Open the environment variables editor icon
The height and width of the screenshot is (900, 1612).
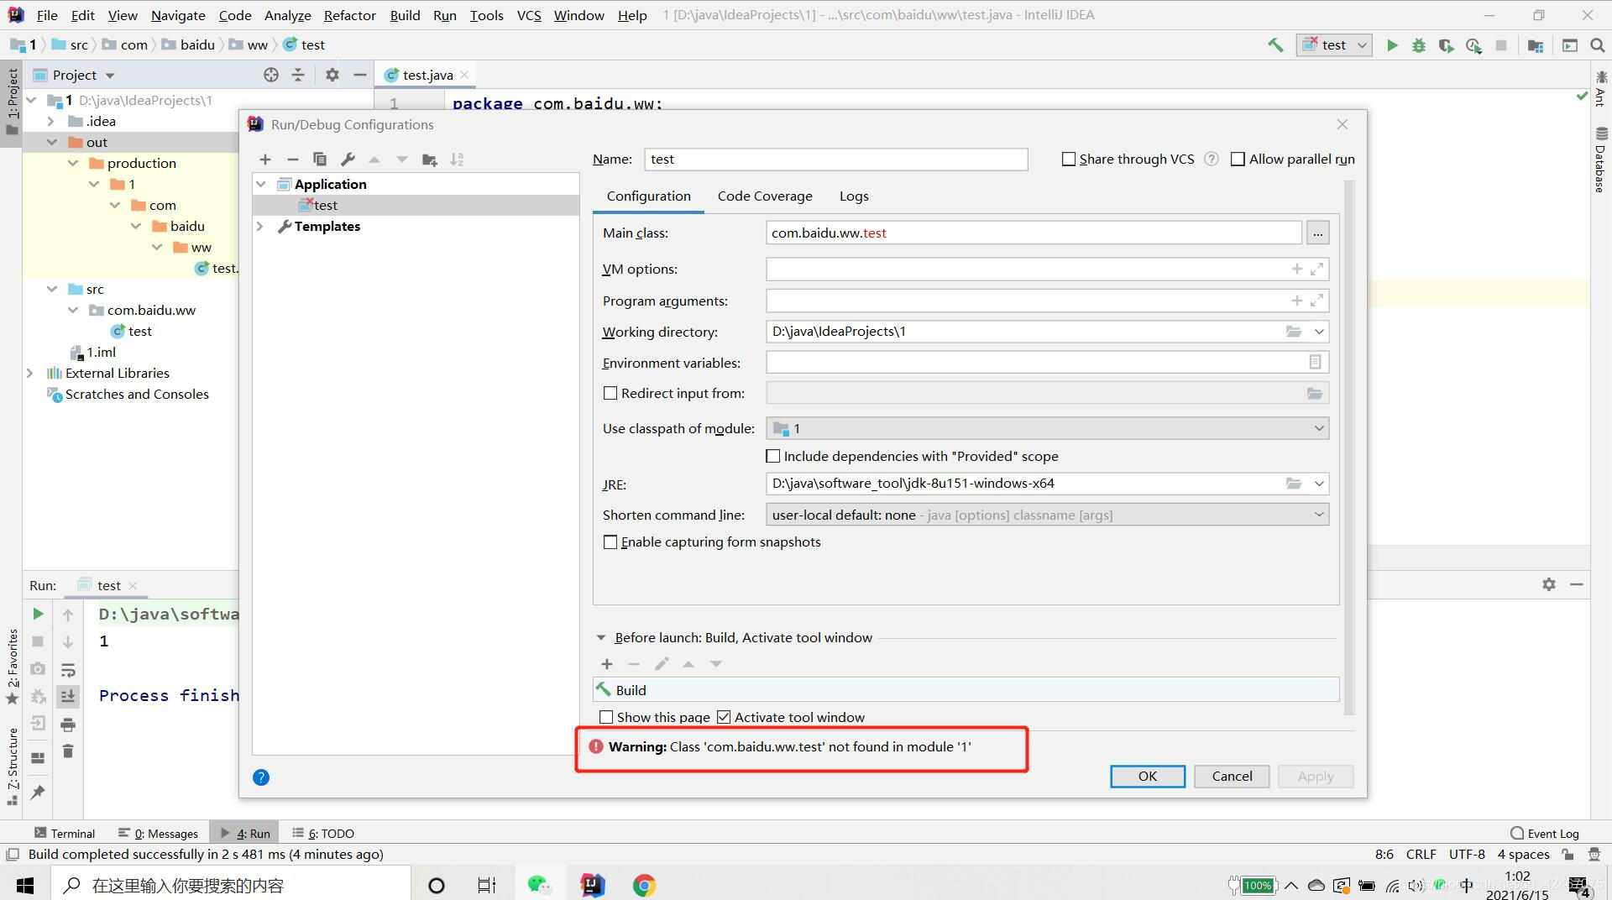click(x=1315, y=362)
